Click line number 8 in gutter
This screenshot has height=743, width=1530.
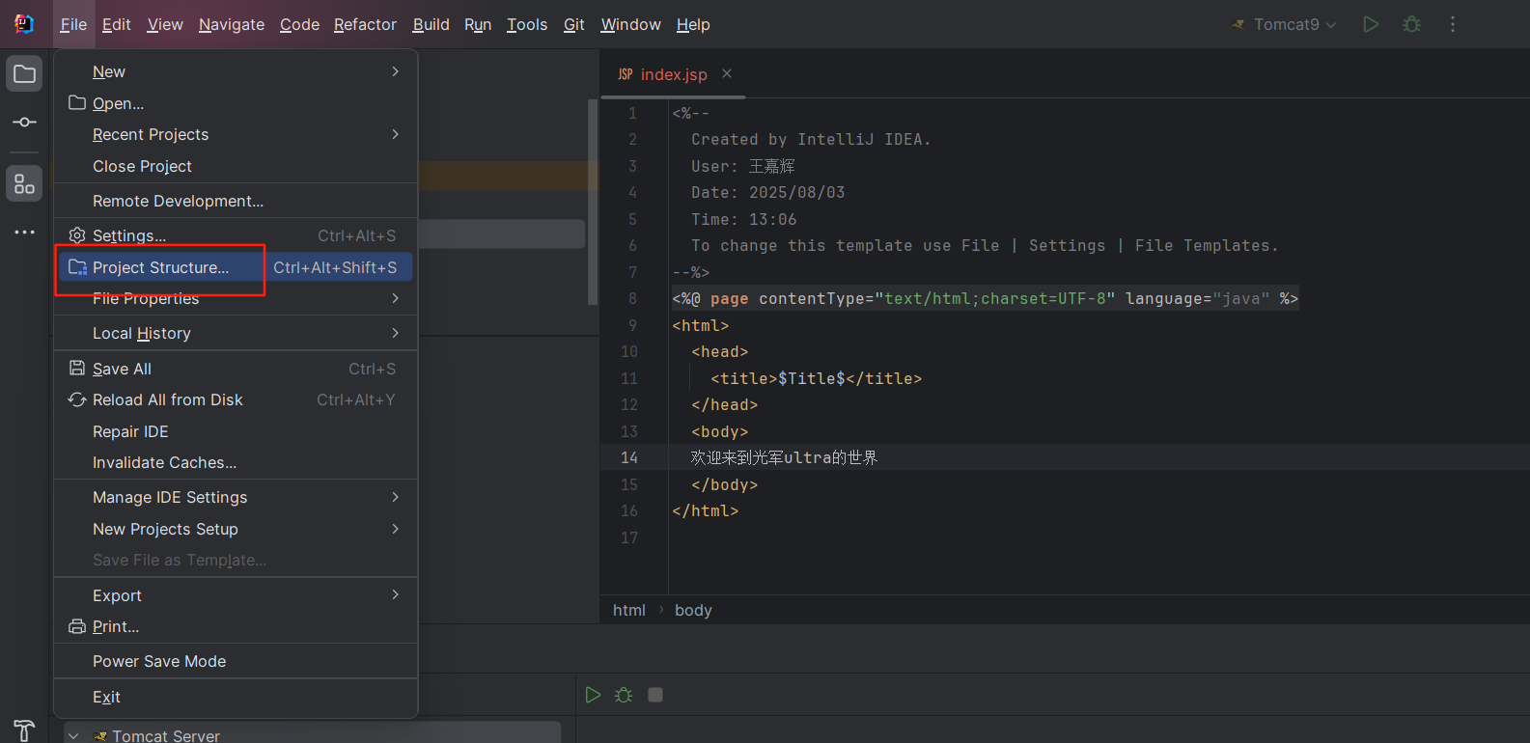[633, 298]
